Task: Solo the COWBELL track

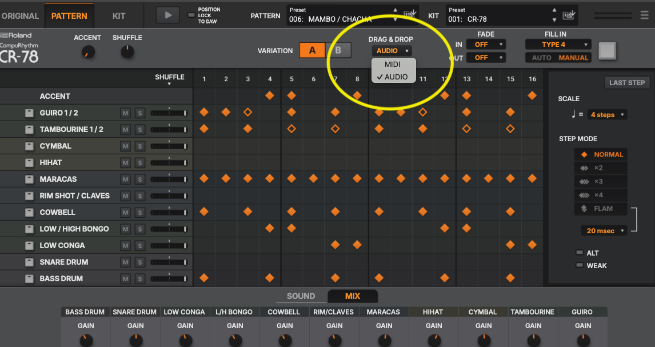Action: click(139, 213)
